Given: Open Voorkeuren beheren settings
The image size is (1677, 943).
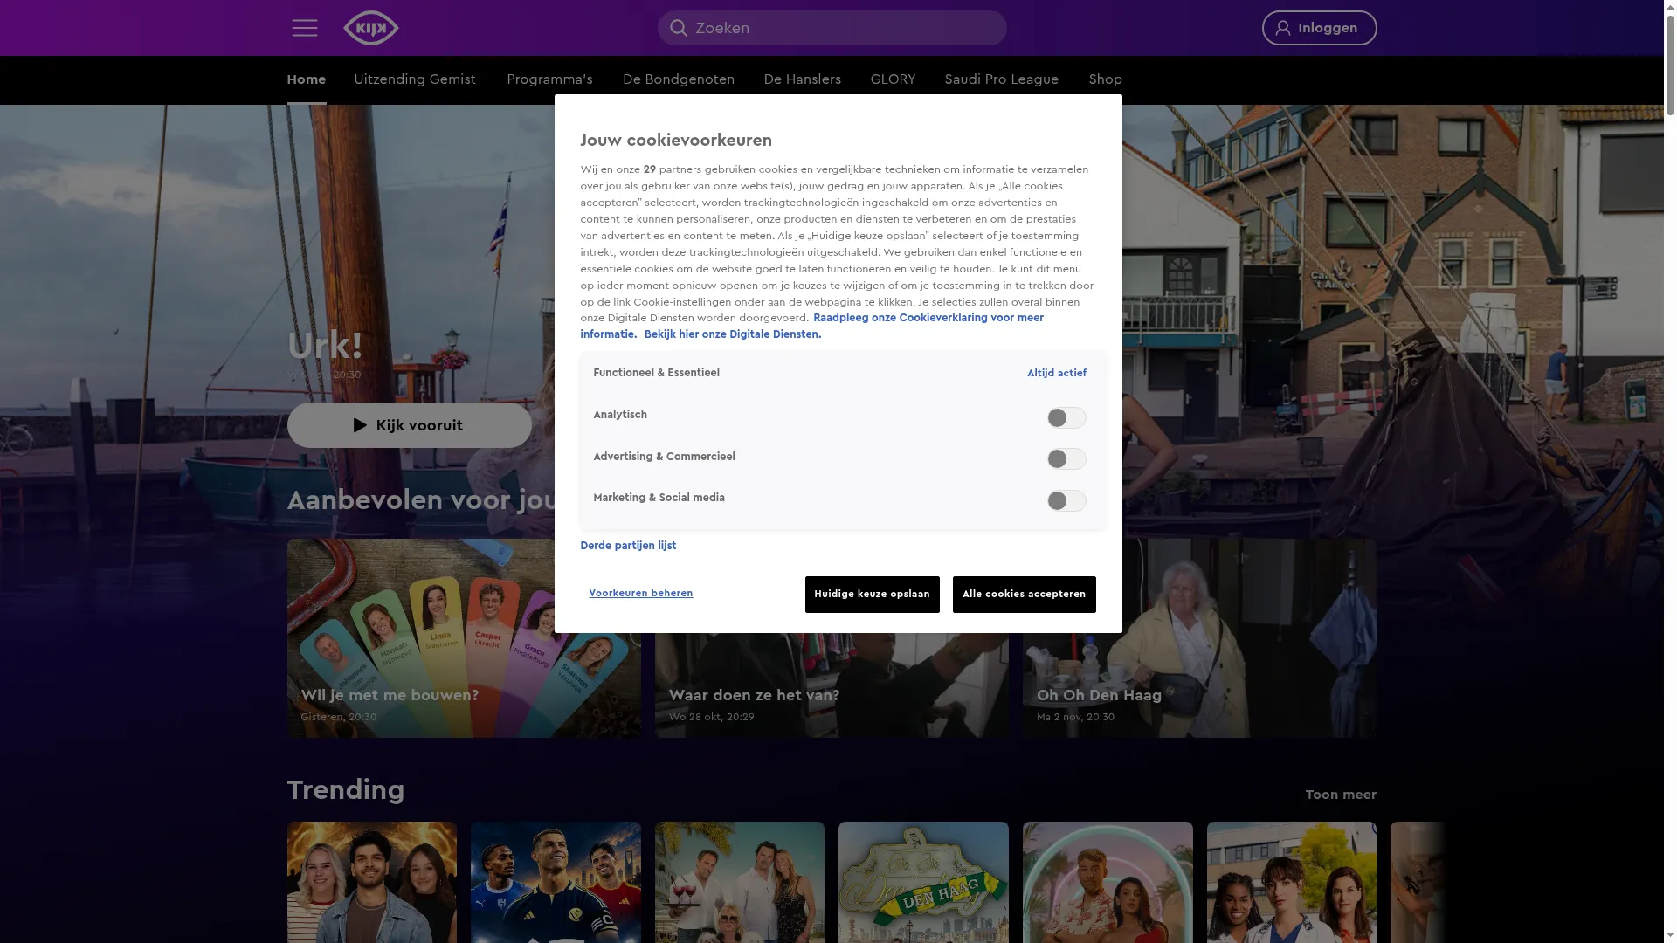Looking at the screenshot, I should tap(641, 594).
